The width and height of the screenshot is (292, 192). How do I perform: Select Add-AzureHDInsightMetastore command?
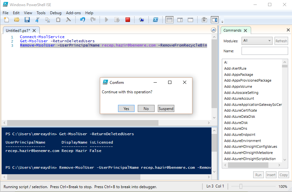coord(248,153)
